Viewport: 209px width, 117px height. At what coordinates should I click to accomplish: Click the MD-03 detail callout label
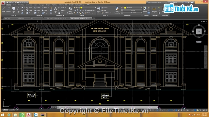(105, 96)
